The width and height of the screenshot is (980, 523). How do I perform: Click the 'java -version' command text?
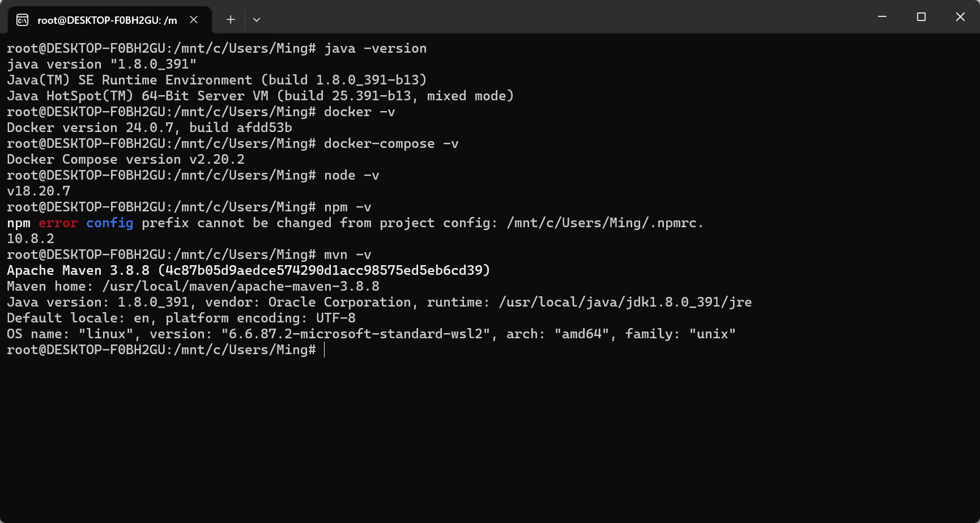[x=376, y=49]
